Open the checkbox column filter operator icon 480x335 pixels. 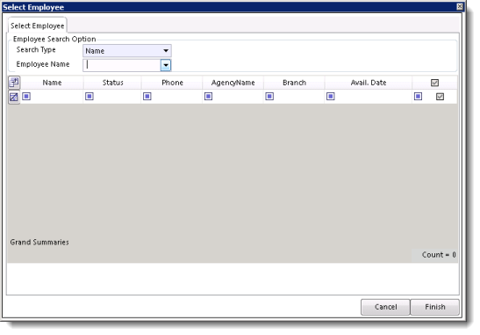[x=419, y=97]
